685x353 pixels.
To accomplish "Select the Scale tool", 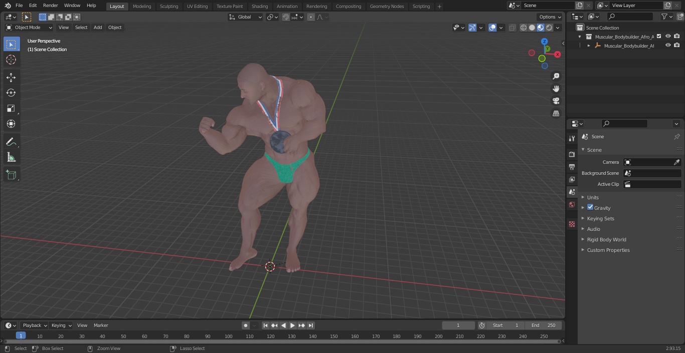I will [x=11, y=108].
